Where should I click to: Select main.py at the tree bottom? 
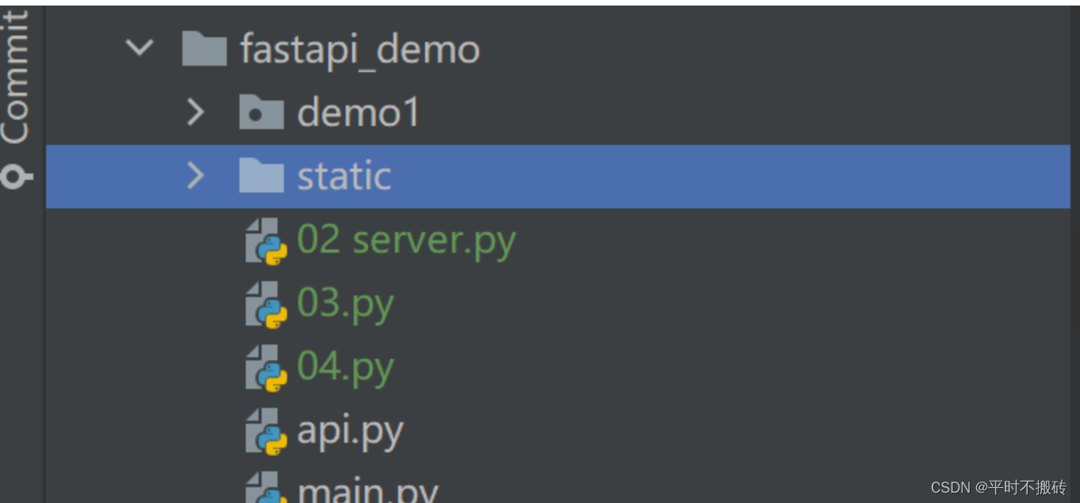click(x=367, y=490)
